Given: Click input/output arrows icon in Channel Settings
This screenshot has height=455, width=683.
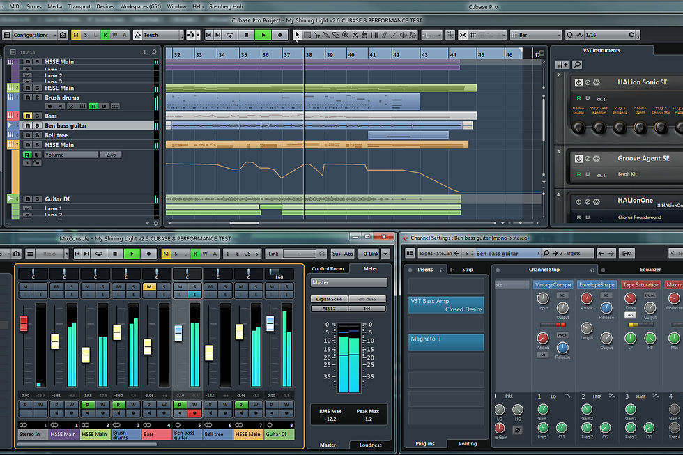Looking at the screenshot, I should pyautogui.click(x=627, y=253).
